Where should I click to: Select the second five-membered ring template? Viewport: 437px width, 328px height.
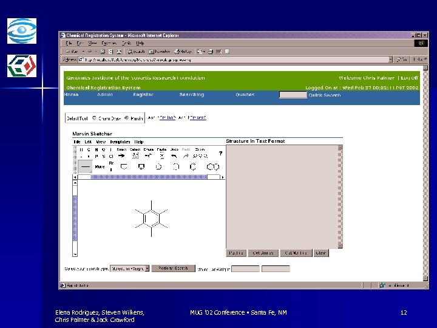pos(141,167)
